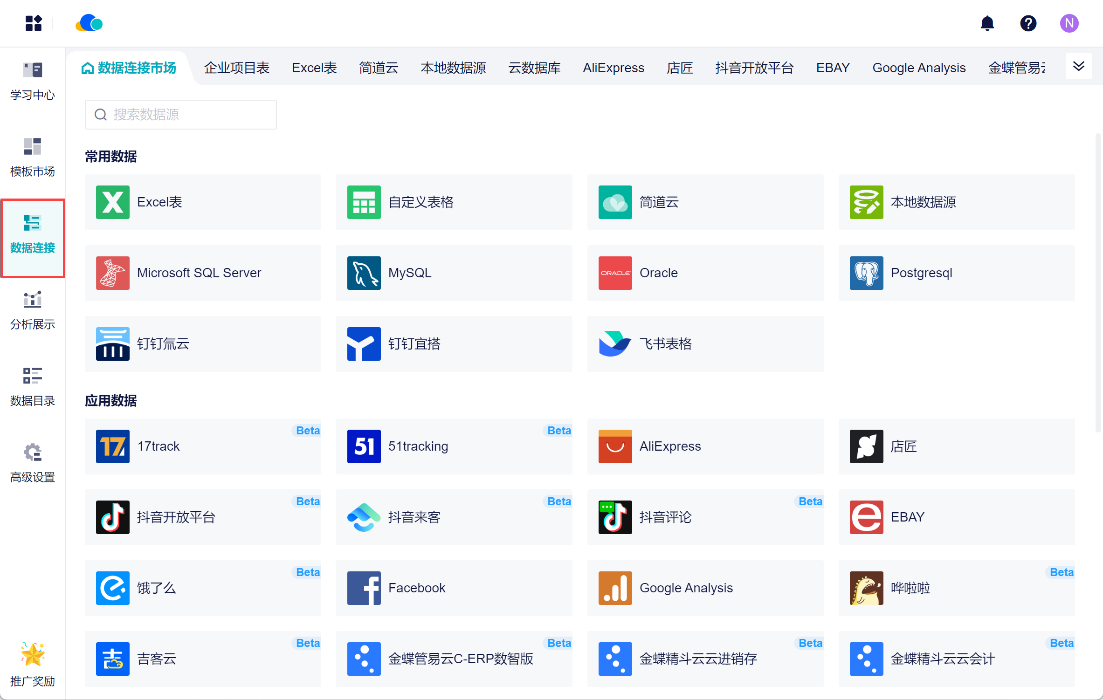Click the Microsoft SQL Server icon

[113, 273]
